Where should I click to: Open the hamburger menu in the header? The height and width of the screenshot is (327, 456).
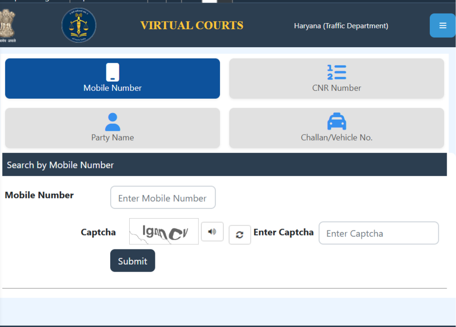(442, 26)
